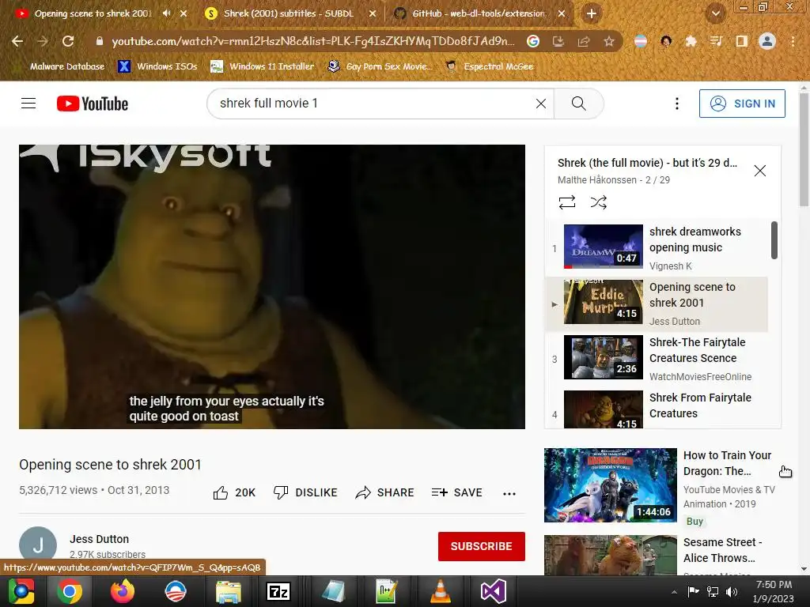Reload the page with refresh icon
Screen dimensions: 810x607
pos(68,41)
